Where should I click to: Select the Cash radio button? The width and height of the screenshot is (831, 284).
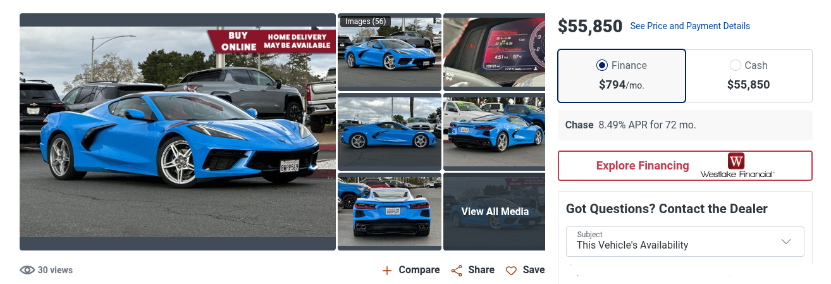(735, 65)
